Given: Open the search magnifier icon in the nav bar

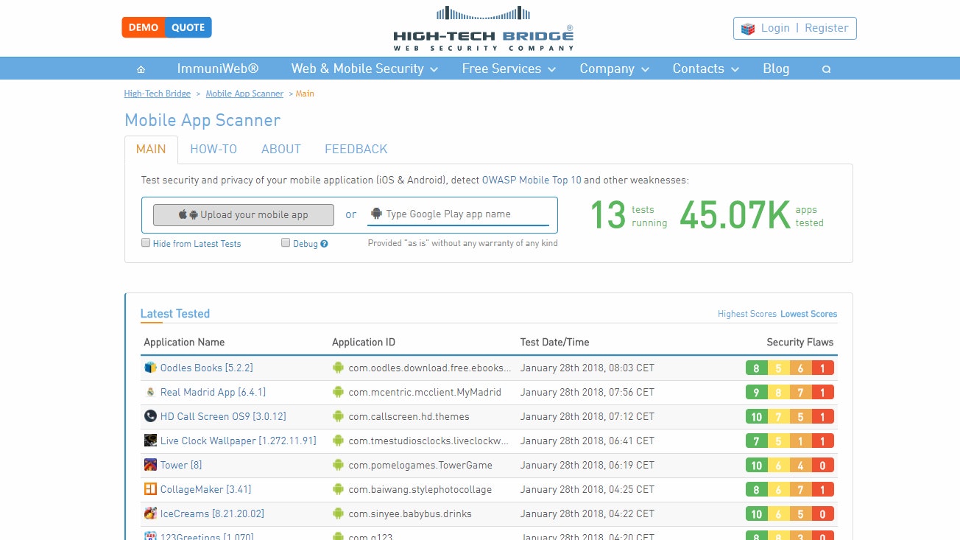Looking at the screenshot, I should (x=826, y=69).
